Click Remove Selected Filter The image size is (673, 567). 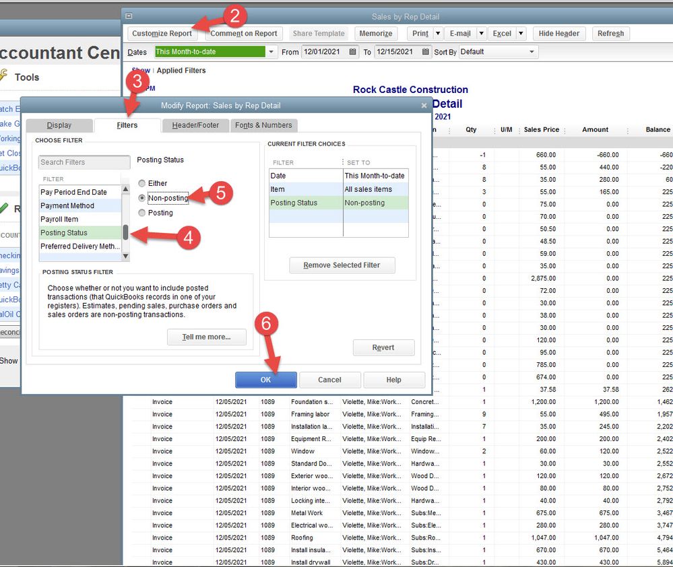(x=342, y=265)
